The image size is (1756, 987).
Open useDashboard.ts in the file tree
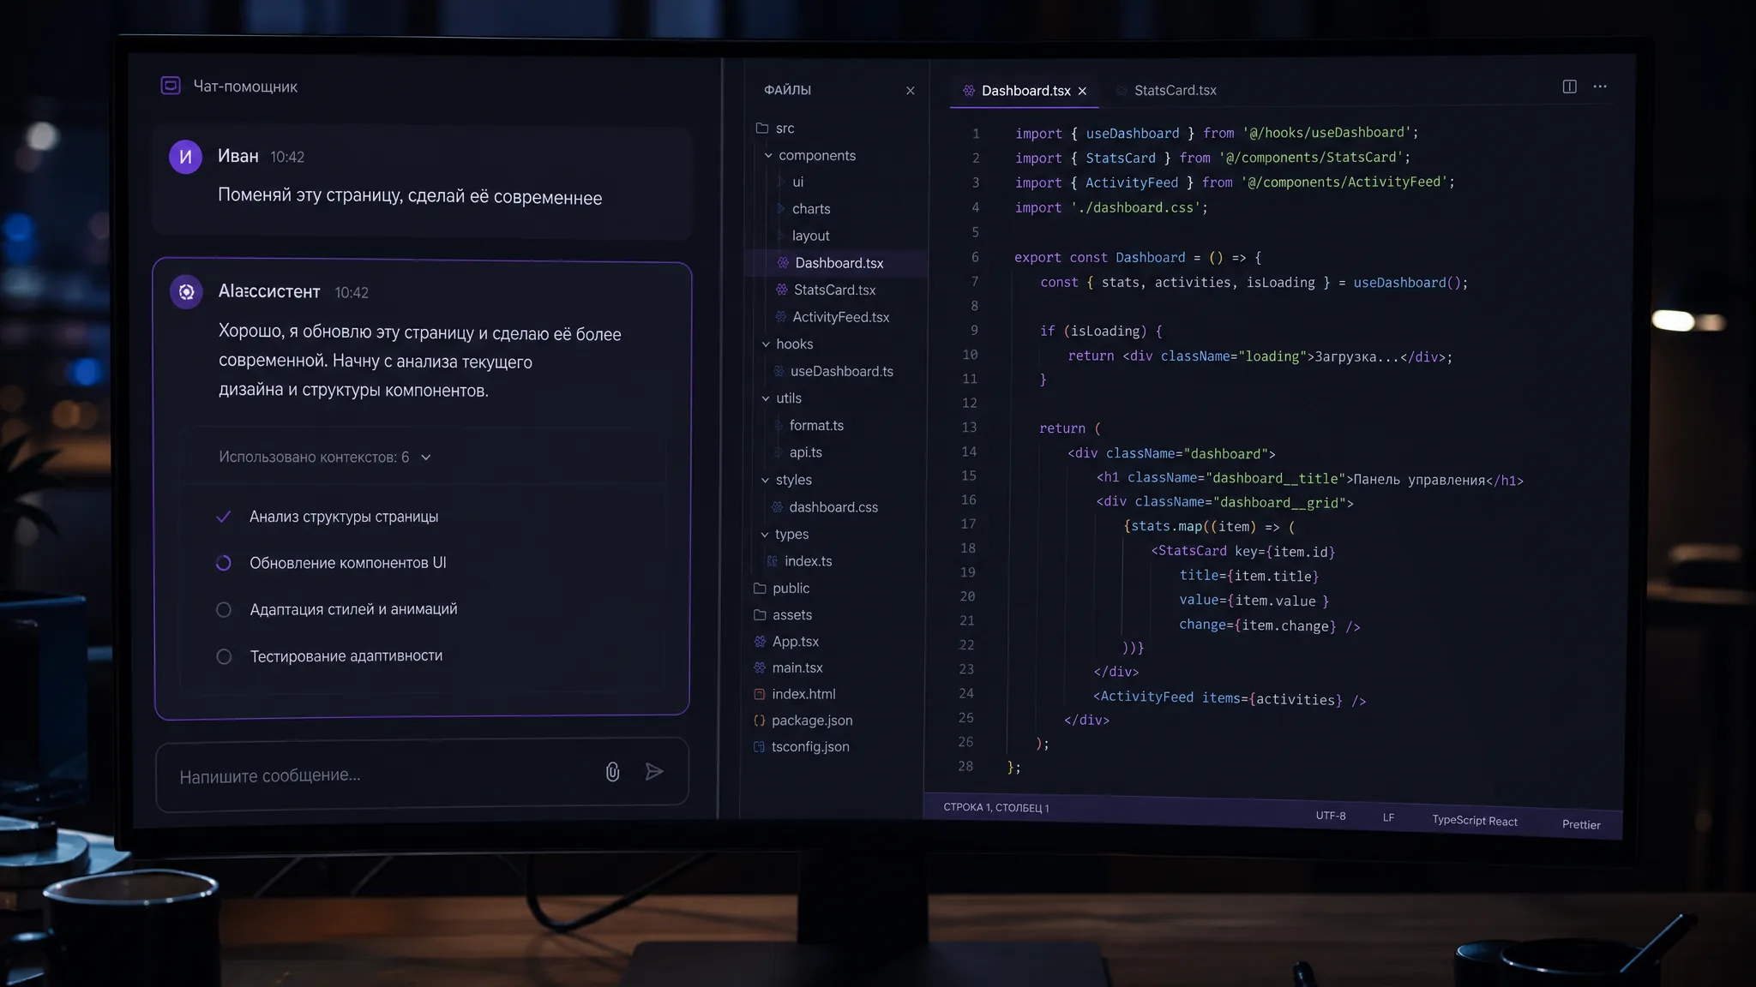(841, 371)
